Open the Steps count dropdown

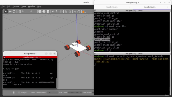click(x=29, y=93)
